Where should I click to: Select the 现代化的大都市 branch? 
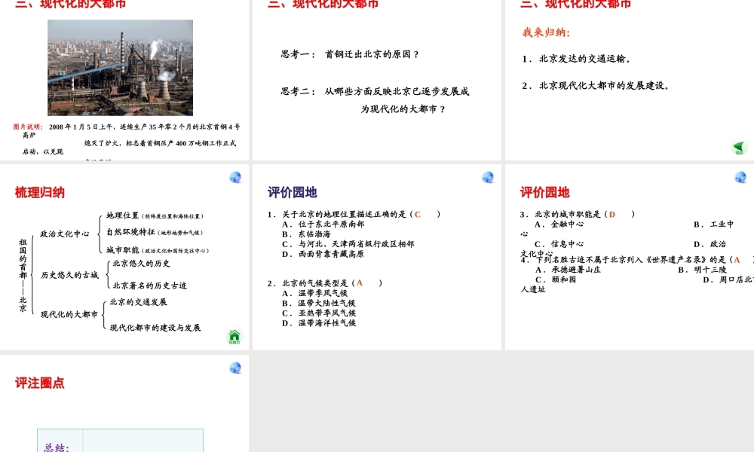69,315
